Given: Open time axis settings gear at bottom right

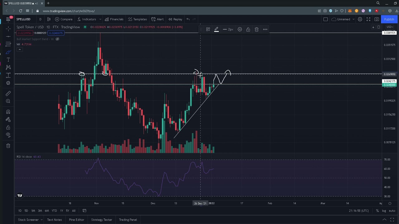Looking at the screenshot, I should 390,203.
